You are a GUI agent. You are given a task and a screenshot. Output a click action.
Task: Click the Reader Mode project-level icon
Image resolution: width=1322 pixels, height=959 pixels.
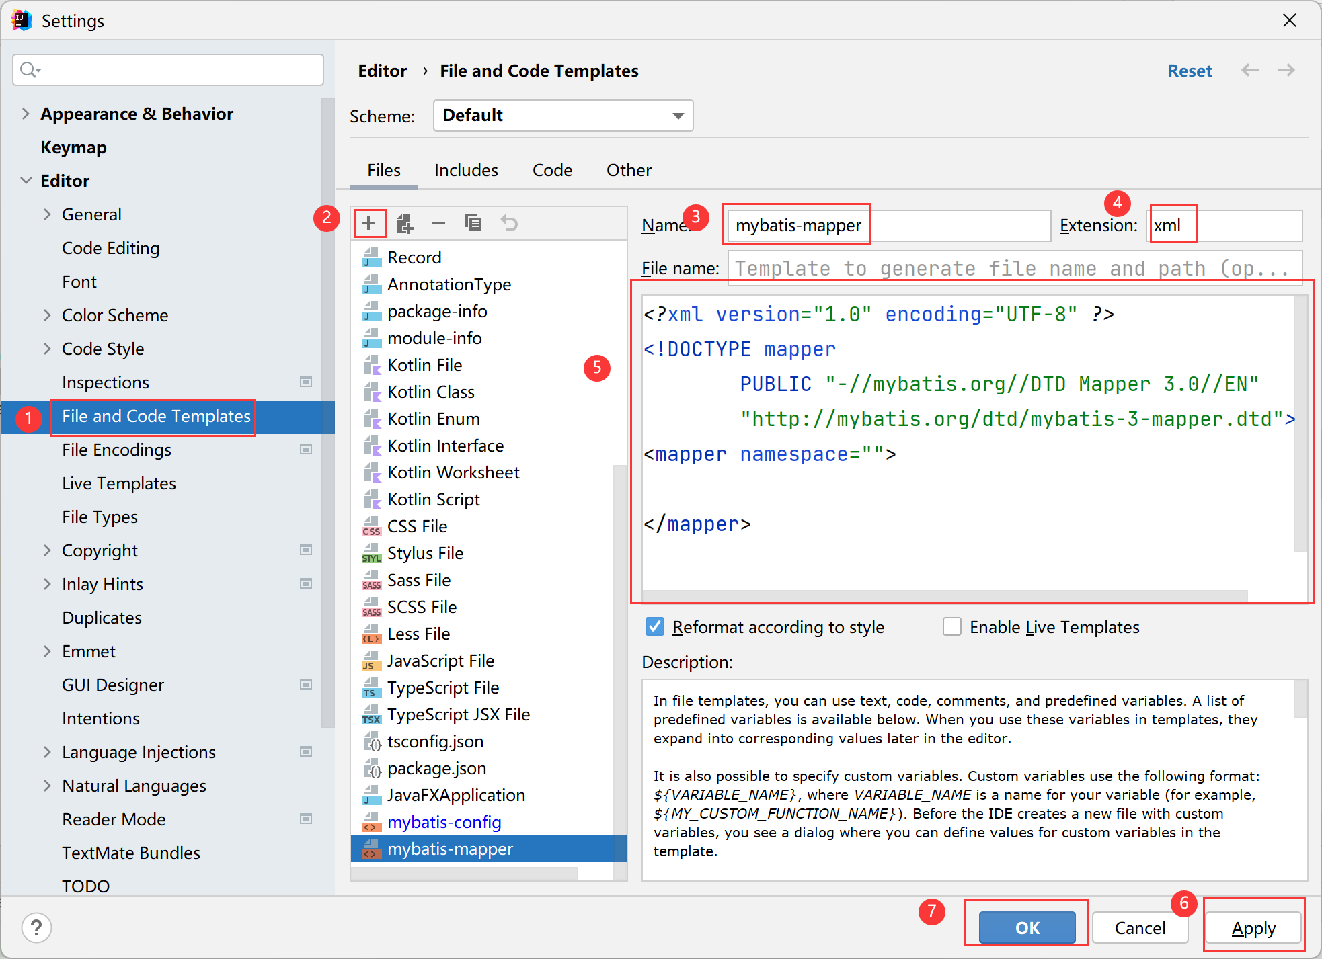(306, 819)
